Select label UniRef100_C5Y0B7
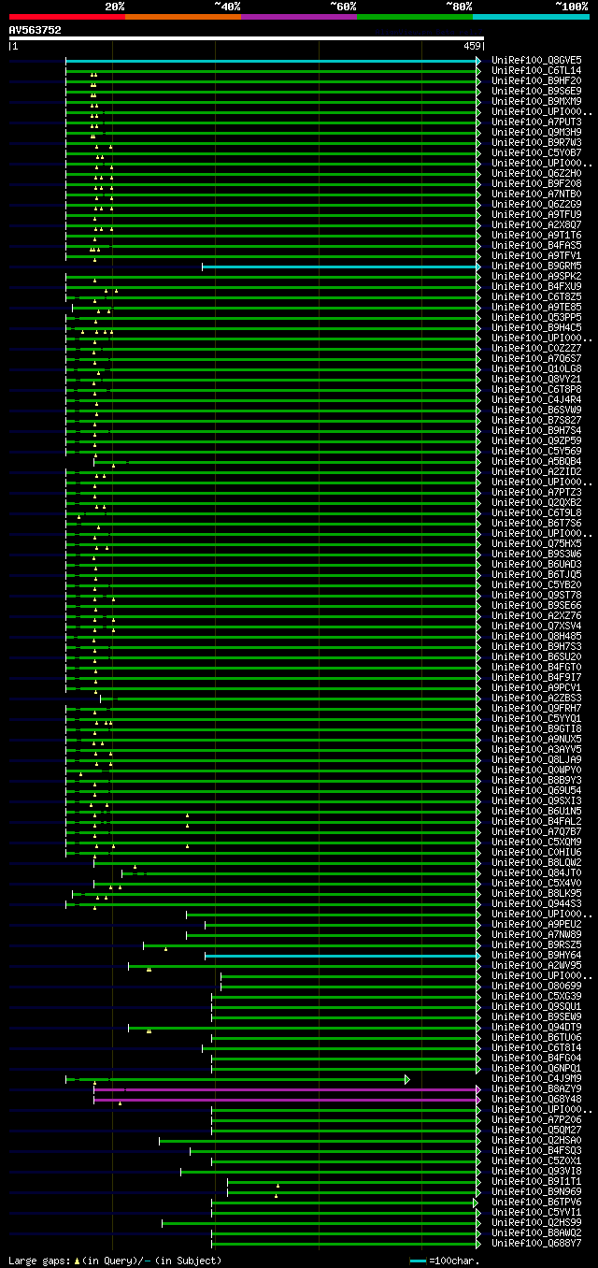The height and width of the screenshot is (1268, 598). tap(536, 152)
